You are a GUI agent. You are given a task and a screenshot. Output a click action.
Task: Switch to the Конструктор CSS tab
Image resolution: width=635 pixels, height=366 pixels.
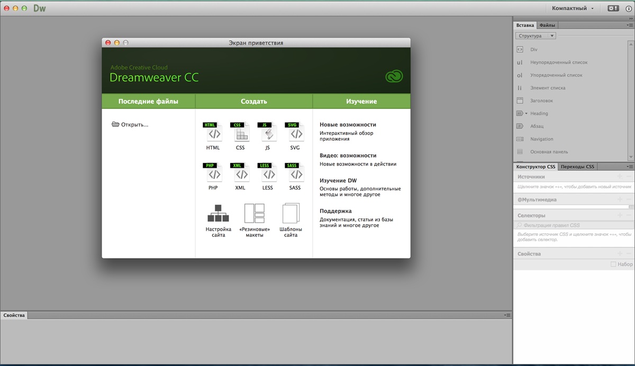pos(536,167)
